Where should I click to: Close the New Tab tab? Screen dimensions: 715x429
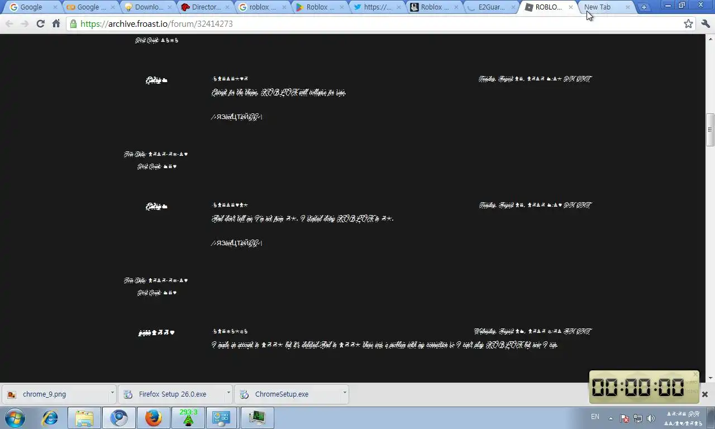pos(627,7)
